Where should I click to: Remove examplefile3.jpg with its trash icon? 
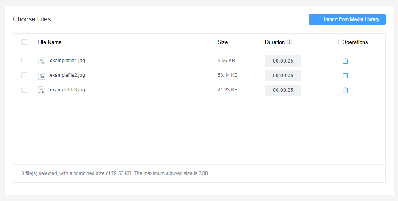[x=345, y=90]
